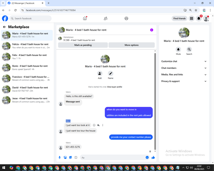The image size is (214, 171).
Task: Expand Media, files and links section
Action: (184, 74)
